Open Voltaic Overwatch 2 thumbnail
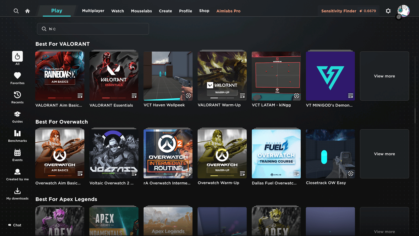419x236 pixels. pyautogui.click(x=114, y=154)
